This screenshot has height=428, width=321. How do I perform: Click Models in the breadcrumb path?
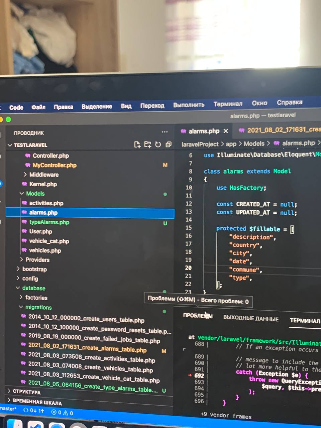click(x=254, y=143)
